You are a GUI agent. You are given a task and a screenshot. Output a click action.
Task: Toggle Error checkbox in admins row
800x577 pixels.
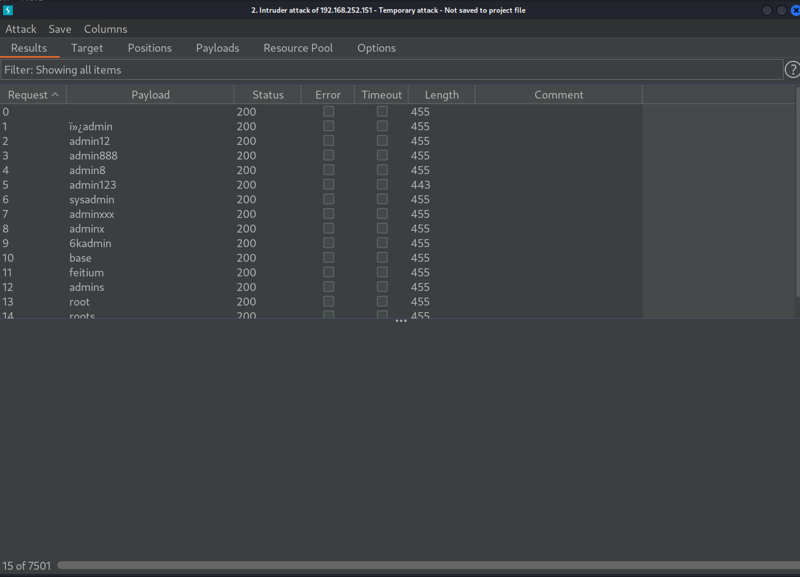pyautogui.click(x=329, y=287)
